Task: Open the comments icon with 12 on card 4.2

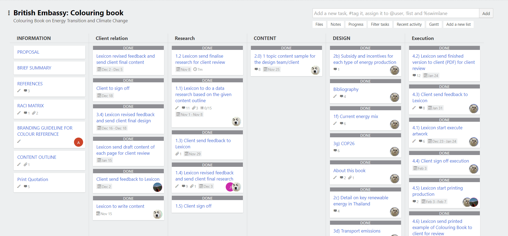Action: pos(414,75)
